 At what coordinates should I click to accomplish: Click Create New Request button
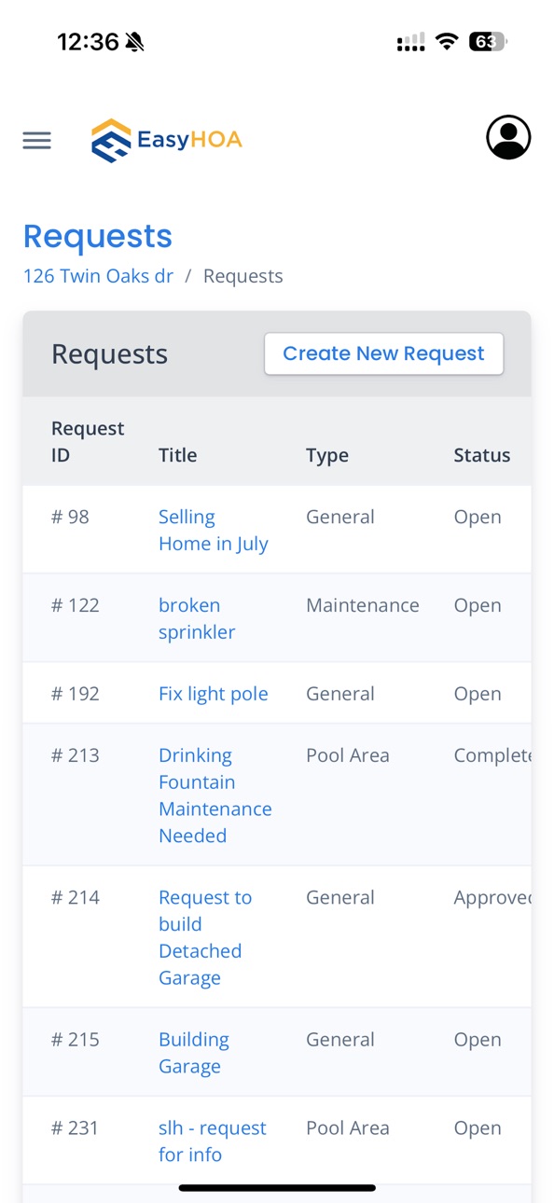coord(383,353)
